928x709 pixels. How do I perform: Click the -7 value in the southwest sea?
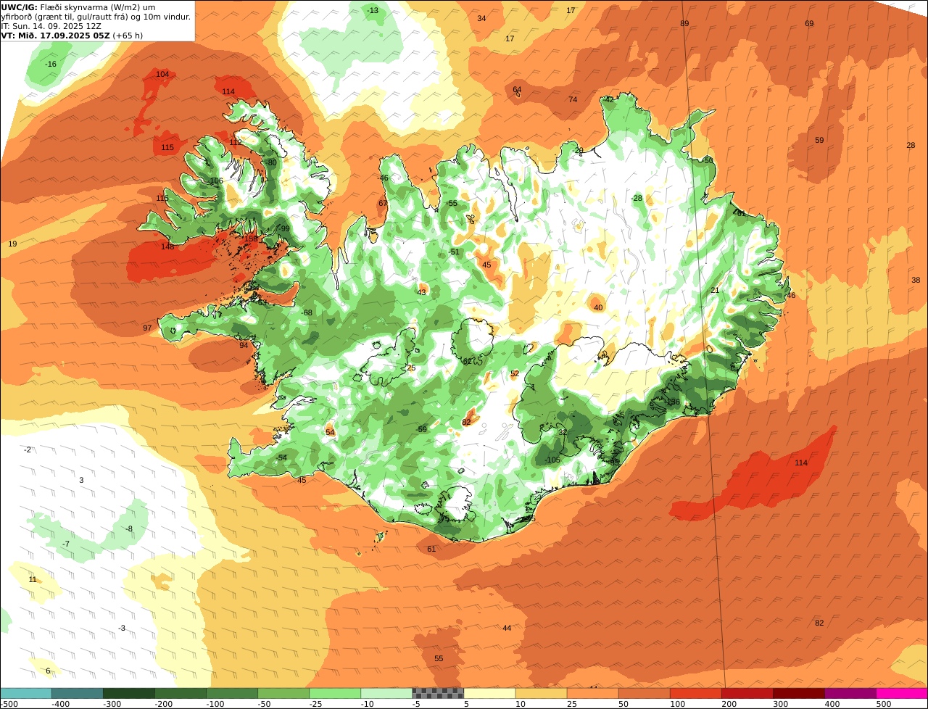click(x=65, y=544)
